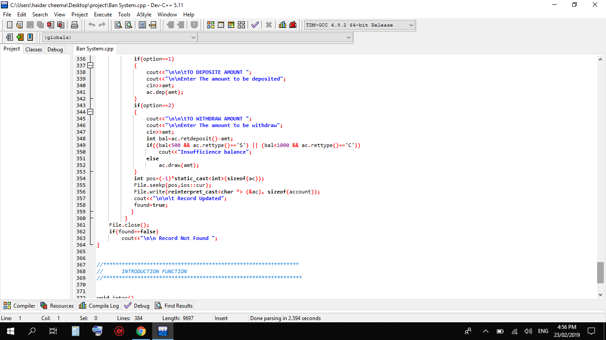The width and height of the screenshot is (606, 340).
Task: Click the taskbar search magnifier
Action: (x=32, y=331)
